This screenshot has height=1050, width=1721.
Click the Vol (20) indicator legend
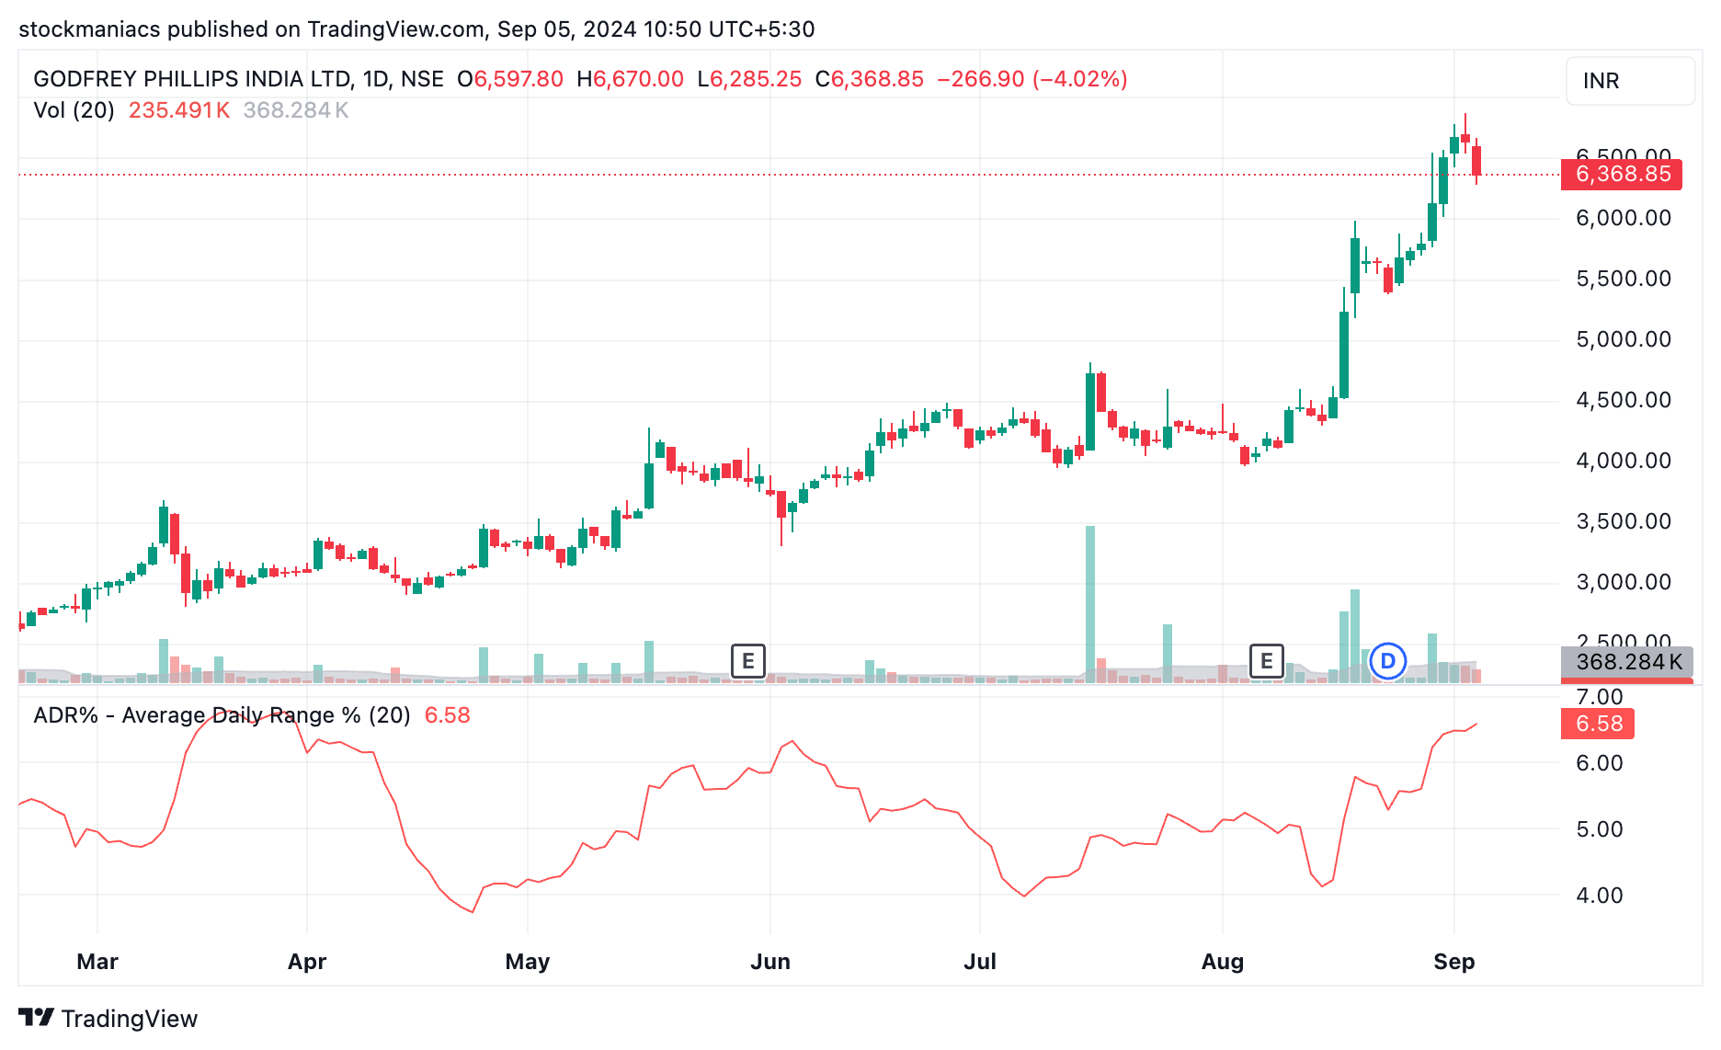click(74, 110)
